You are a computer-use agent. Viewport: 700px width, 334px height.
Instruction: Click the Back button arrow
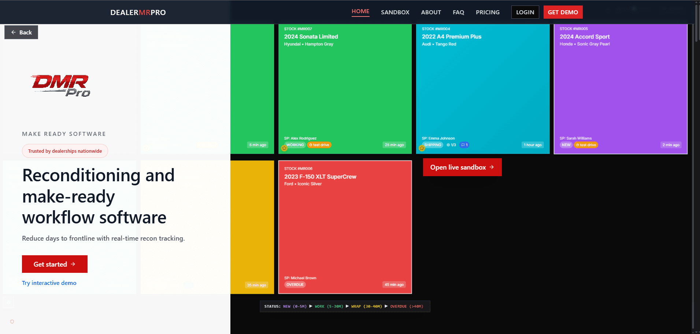[x=14, y=32]
